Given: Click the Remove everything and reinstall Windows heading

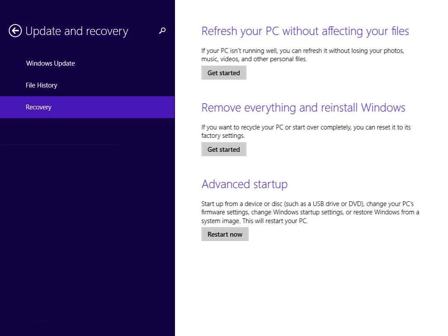Looking at the screenshot, I should click(x=303, y=108).
